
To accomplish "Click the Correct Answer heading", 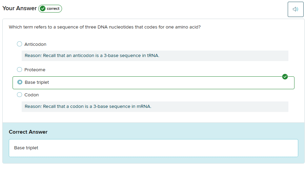I will [28, 132].
